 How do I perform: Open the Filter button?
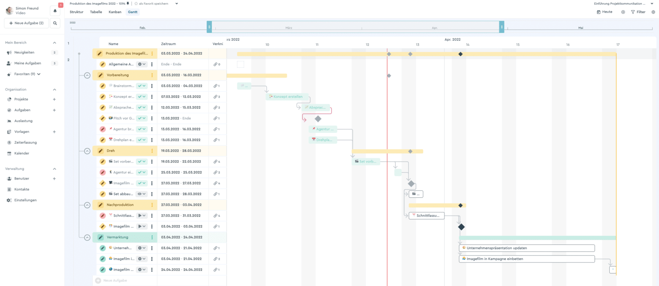coord(638,12)
